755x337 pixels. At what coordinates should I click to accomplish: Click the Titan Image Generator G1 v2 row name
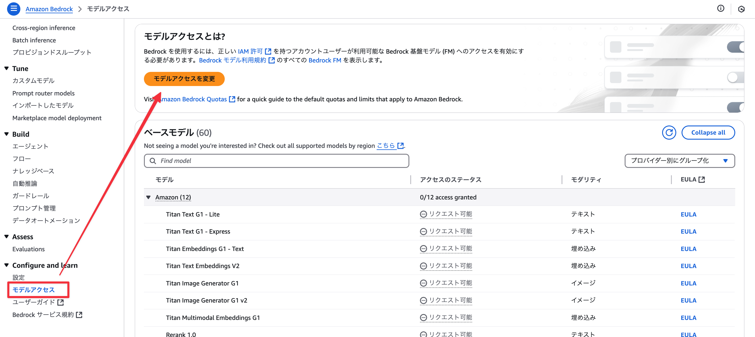pyautogui.click(x=206, y=300)
